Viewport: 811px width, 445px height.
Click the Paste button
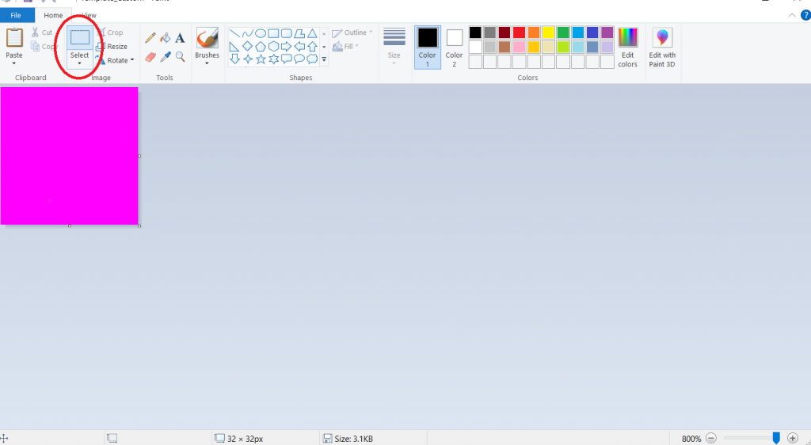click(14, 44)
